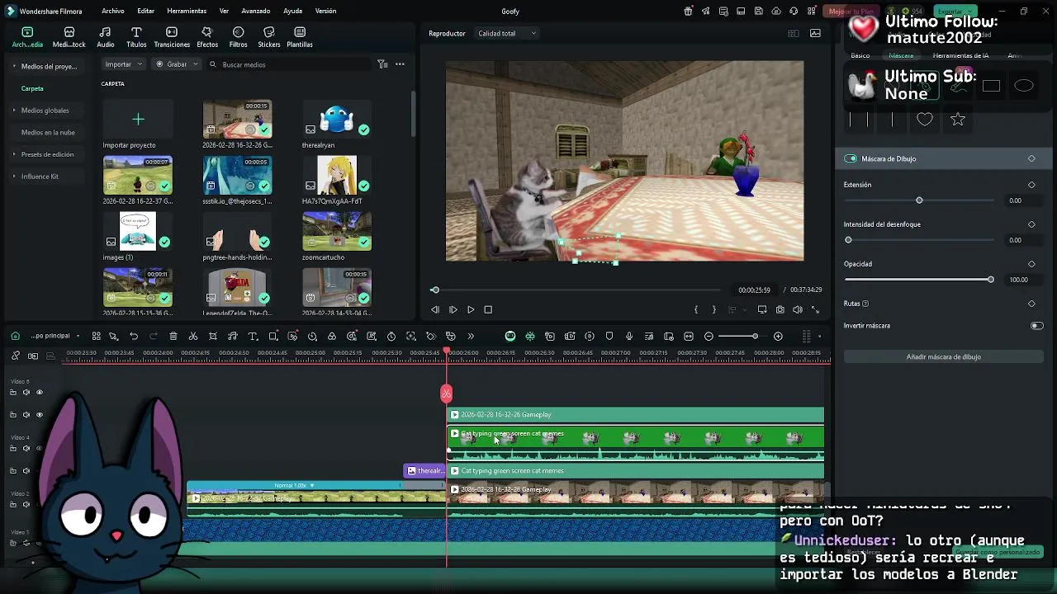The image size is (1057, 594).
Task: Open the Archivo menu
Action: [x=112, y=11]
